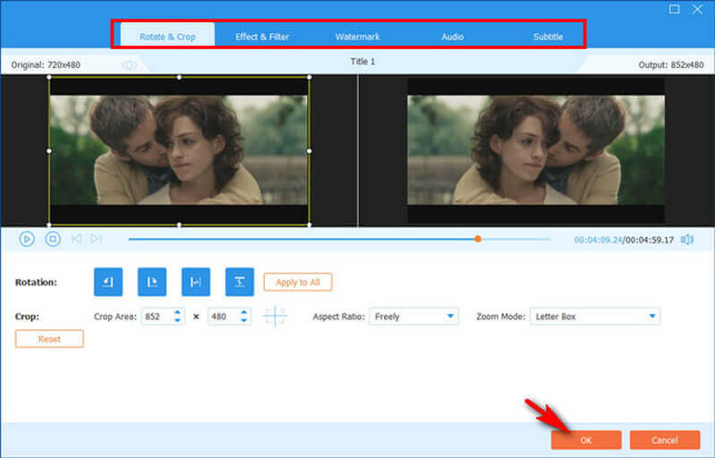Reset the crop settings

[x=49, y=339]
